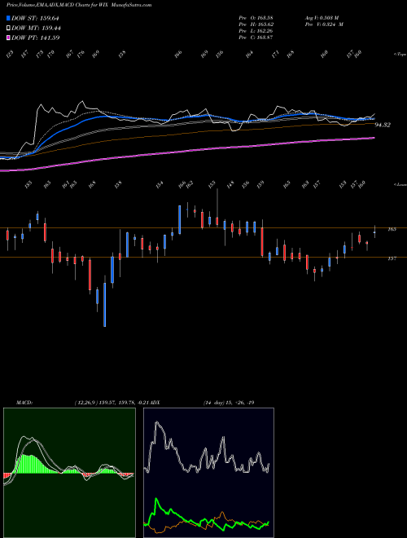Viewport: 407px width, 538px height.
Task: Click the ADX '(14 day) 15, +26, -19' text
Action: [x=229, y=403]
